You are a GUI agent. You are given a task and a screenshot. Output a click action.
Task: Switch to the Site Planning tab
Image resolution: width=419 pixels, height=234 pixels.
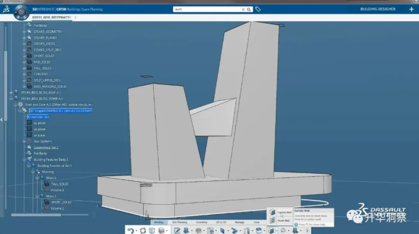click(x=179, y=222)
